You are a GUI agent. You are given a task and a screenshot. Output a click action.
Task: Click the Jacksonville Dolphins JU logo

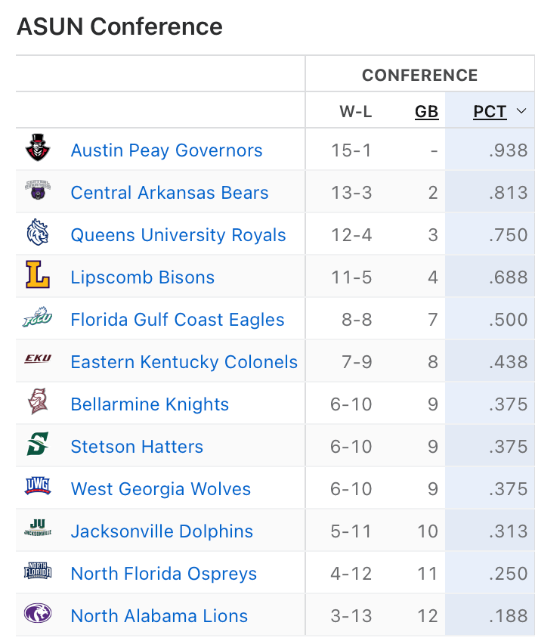(x=37, y=530)
